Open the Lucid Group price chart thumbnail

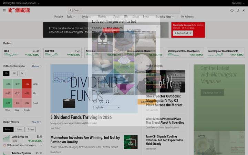pyautogui.click(x=6, y=138)
